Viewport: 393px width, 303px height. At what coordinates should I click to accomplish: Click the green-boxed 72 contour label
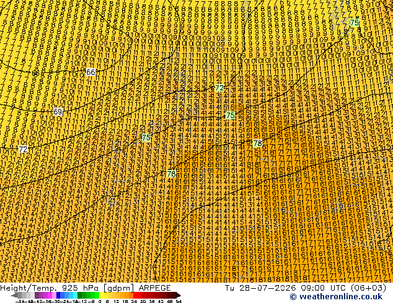(x=219, y=88)
